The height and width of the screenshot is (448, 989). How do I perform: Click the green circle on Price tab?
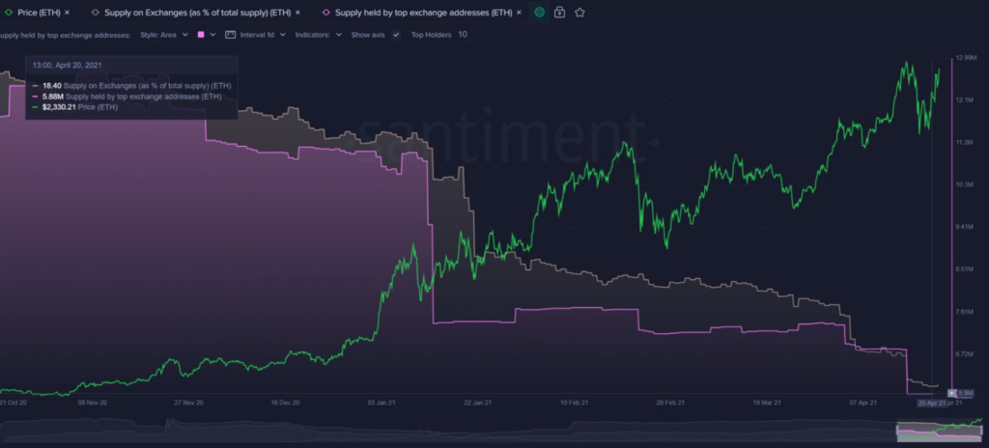8,12
